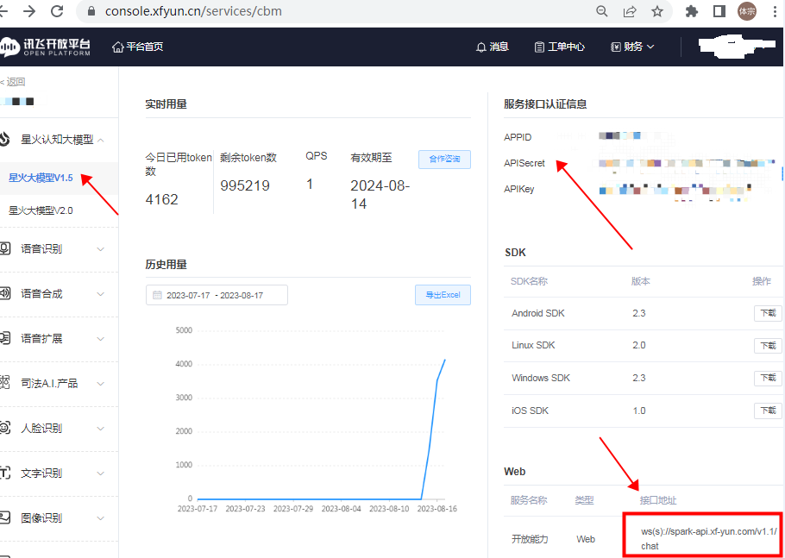This screenshot has width=785, height=558.
Task: Click the 文字识别 text icon
Action: click(x=4, y=473)
